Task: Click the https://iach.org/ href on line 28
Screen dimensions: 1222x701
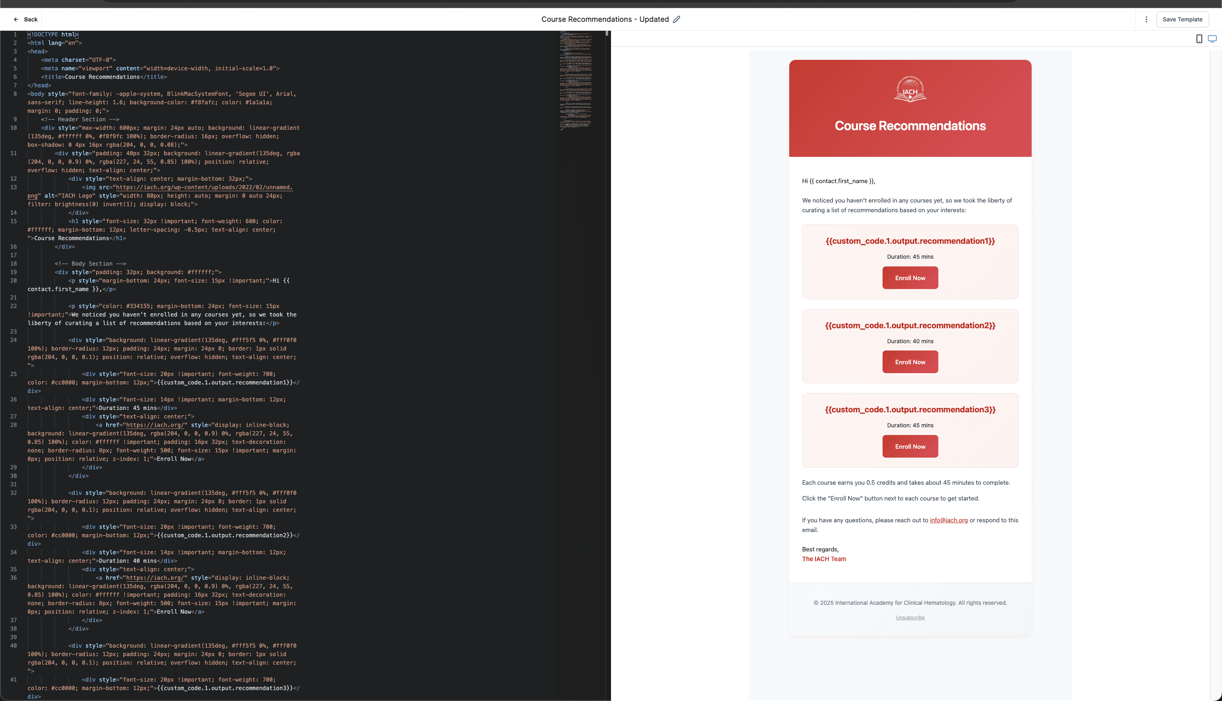Action: click(156, 425)
